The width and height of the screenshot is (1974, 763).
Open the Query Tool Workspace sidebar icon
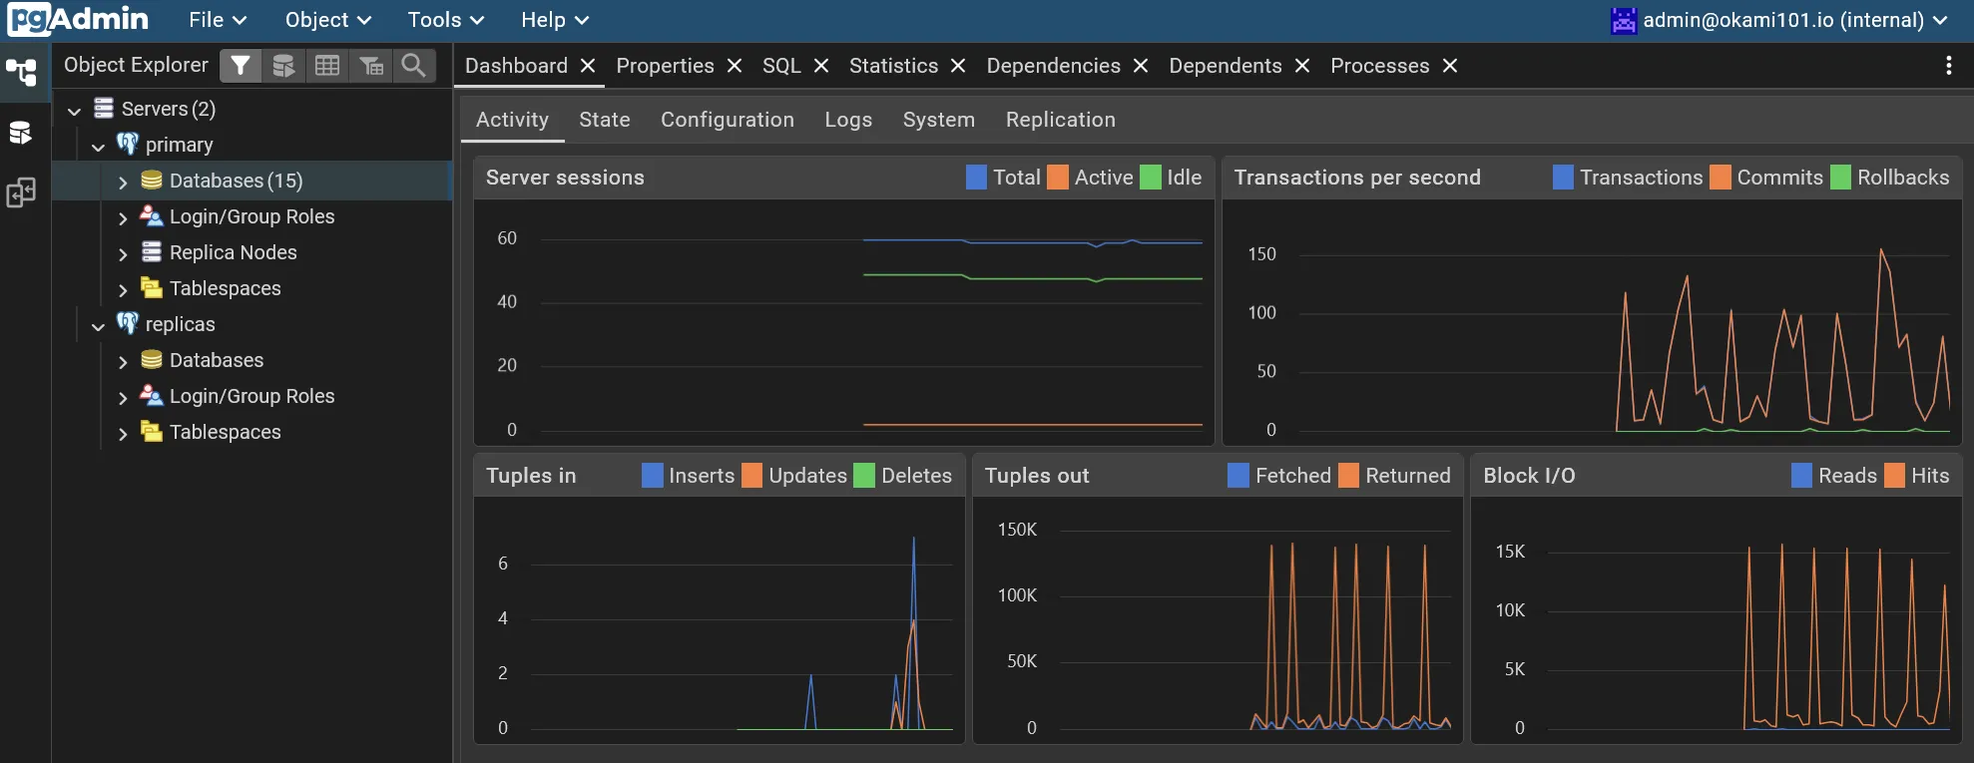[21, 133]
